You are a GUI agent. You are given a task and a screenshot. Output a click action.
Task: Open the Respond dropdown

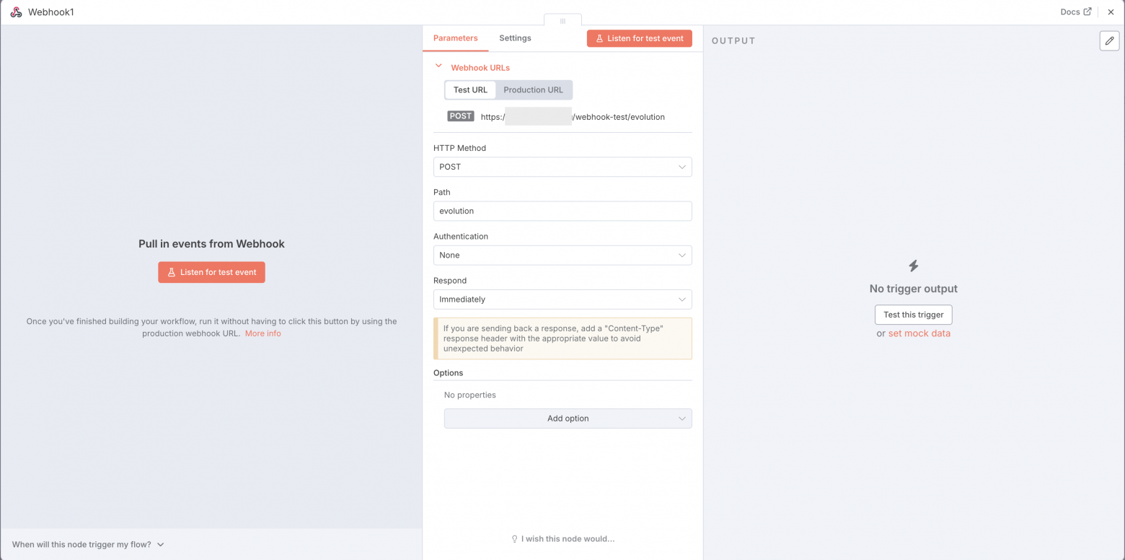[x=562, y=299]
